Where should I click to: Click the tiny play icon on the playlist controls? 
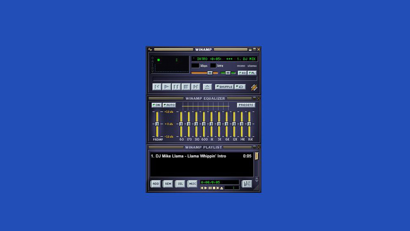[x=206, y=188]
